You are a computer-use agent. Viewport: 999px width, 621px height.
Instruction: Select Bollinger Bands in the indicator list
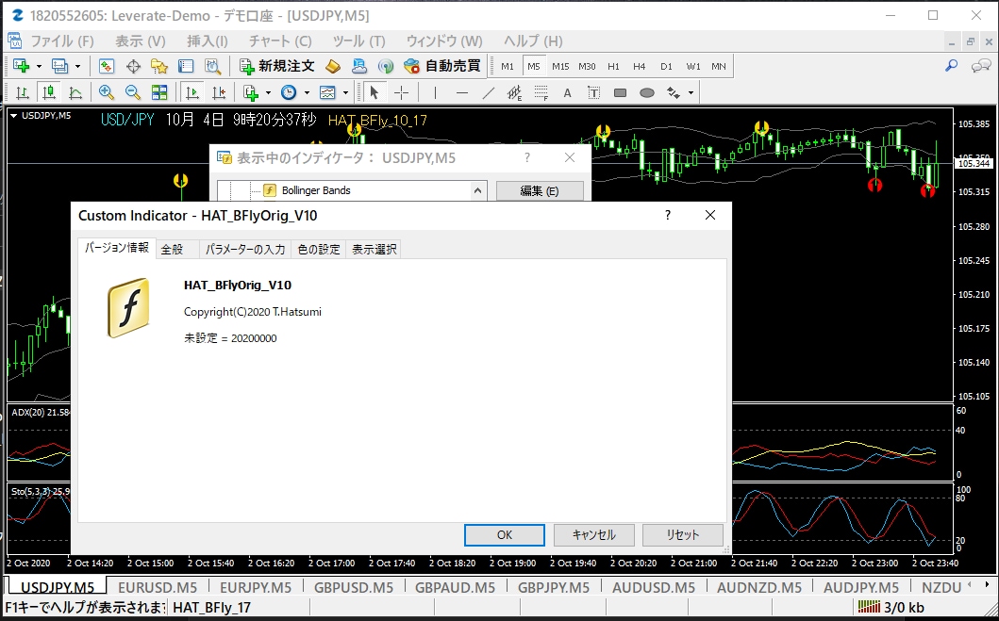coord(316,190)
